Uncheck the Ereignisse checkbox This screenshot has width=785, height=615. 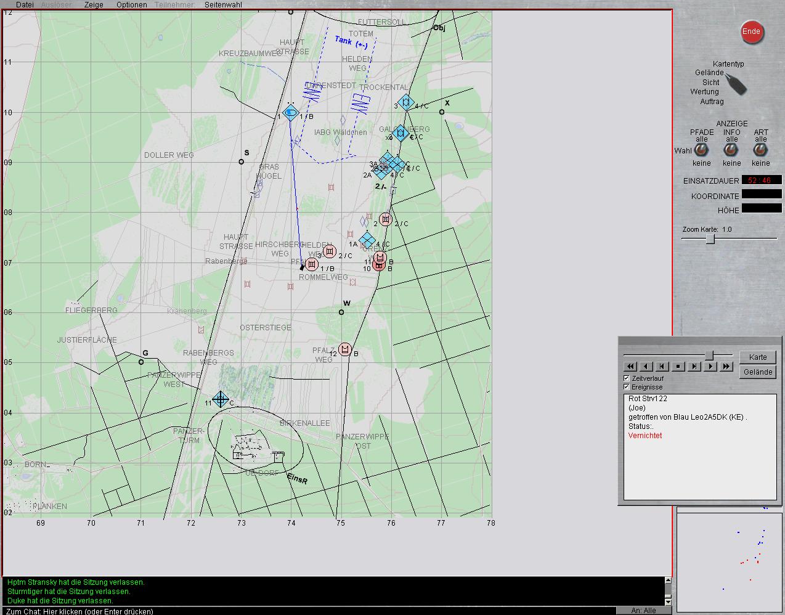pos(627,387)
